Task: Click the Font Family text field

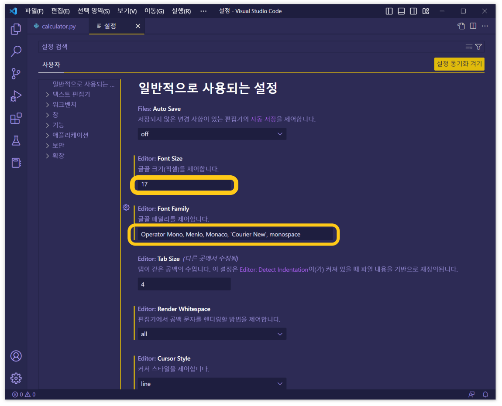Action: pyautogui.click(x=235, y=235)
